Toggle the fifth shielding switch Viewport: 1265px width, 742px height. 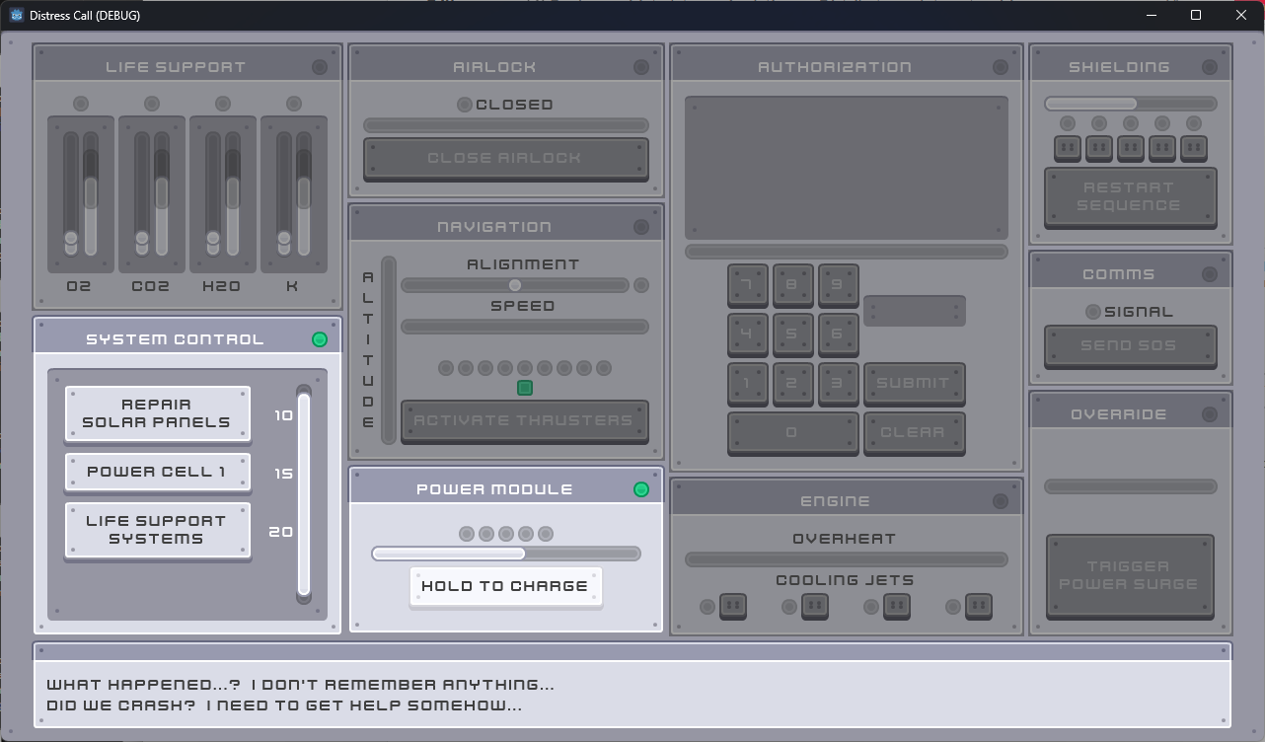(x=1194, y=149)
